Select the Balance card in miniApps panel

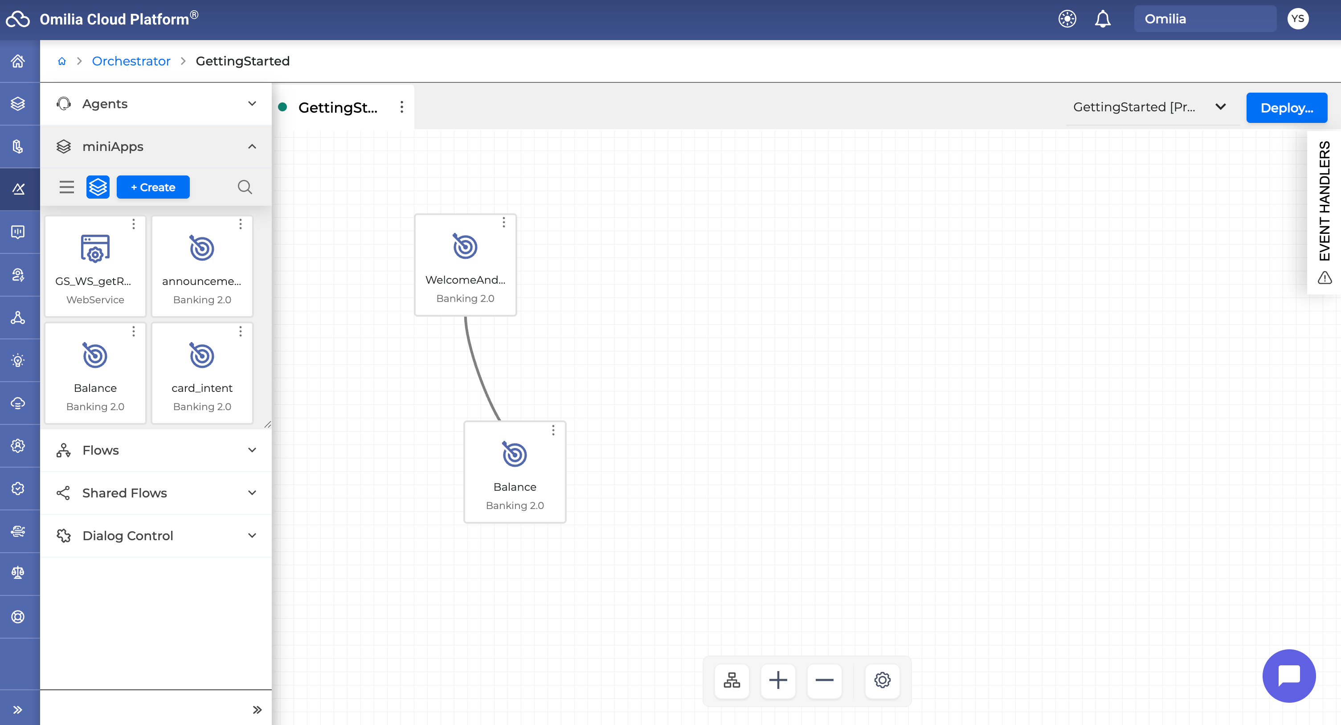click(95, 373)
